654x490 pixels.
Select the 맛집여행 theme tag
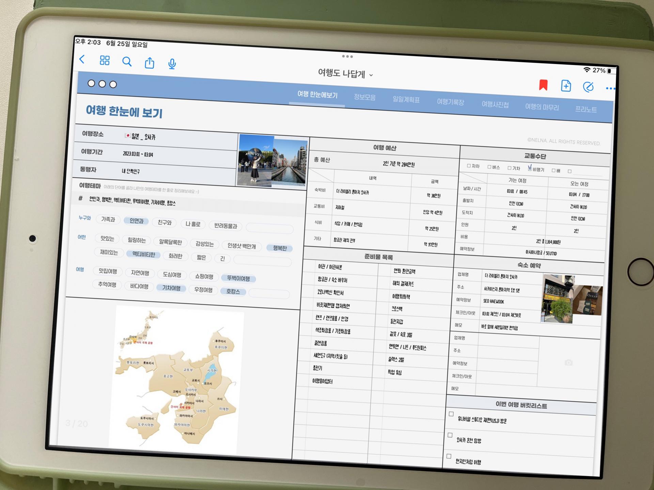(x=108, y=271)
